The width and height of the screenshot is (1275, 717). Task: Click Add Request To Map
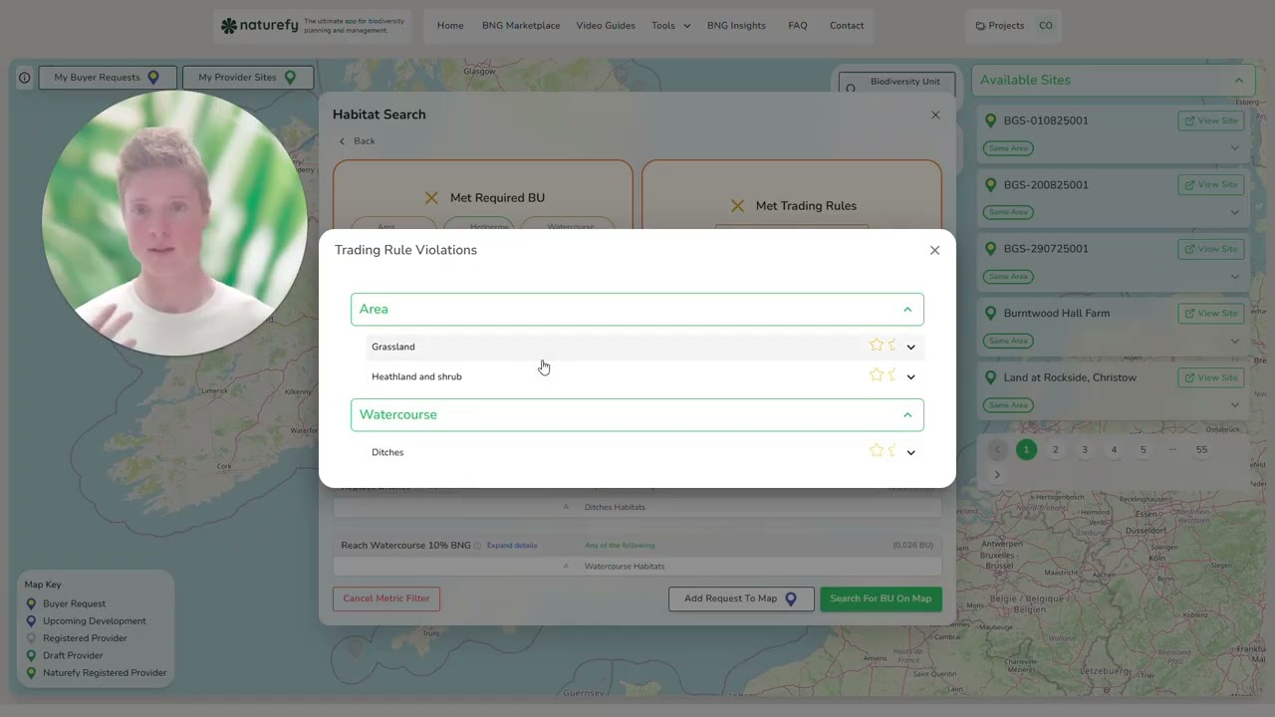click(741, 598)
